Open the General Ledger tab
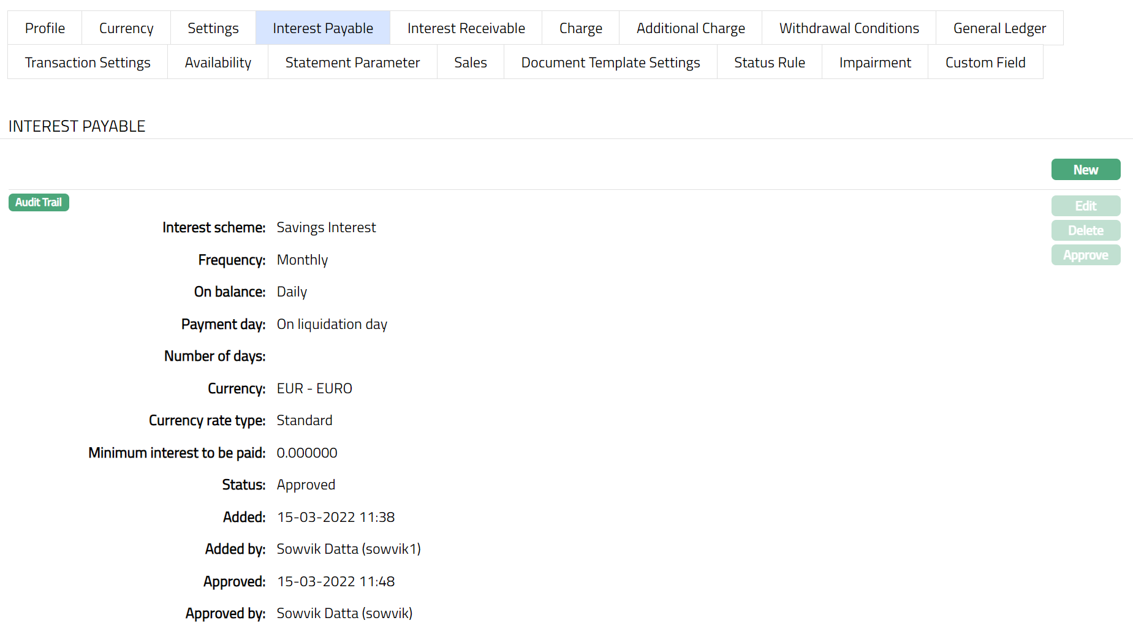Image resolution: width=1133 pixels, height=634 pixels. [x=999, y=28]
